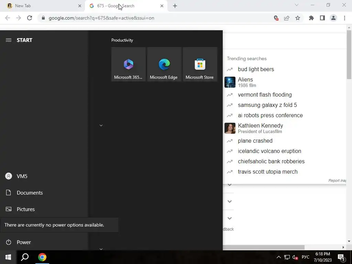Click the Start hamburger menu icon

tap(9, 40)
